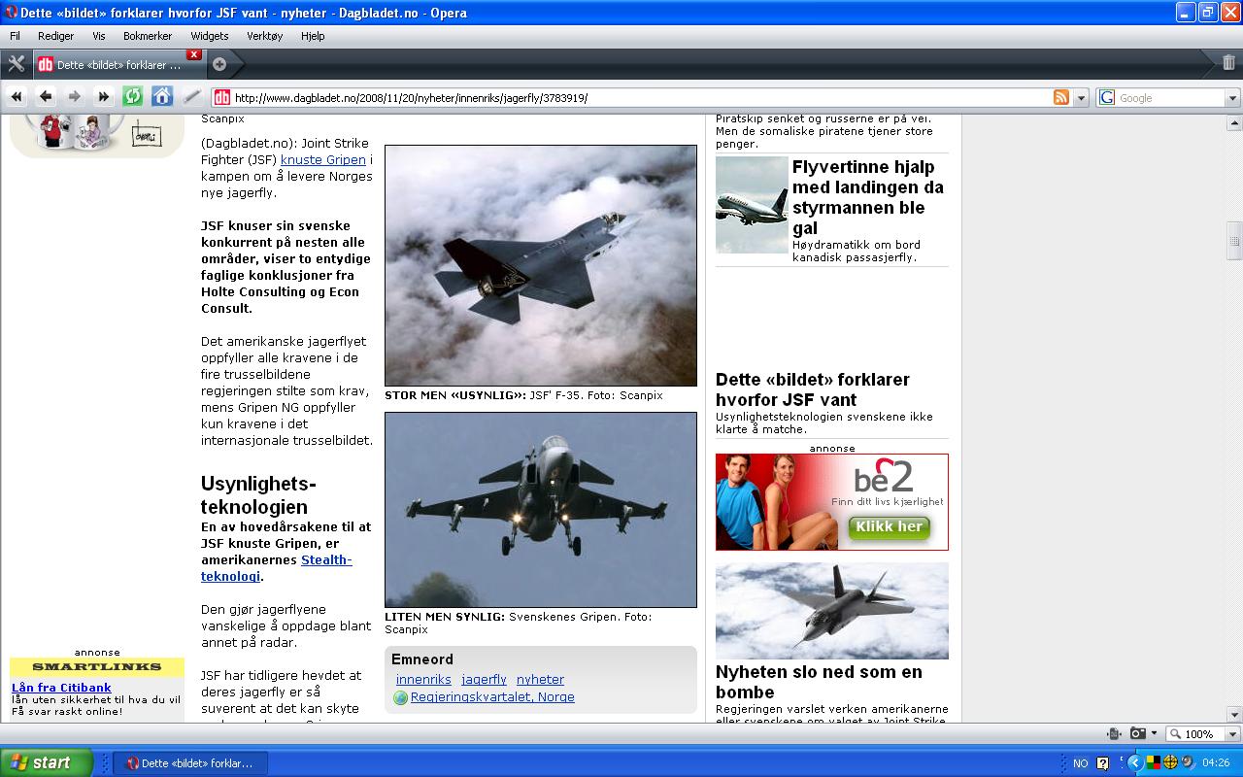
Task: Open 'Flyvertinne hjalp med landingen' headline
Action: coord(868,197)
